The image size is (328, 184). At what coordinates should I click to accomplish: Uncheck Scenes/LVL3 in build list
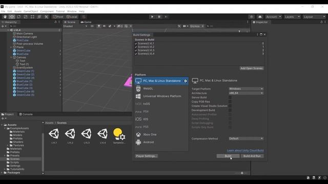[x=136, y=50]
